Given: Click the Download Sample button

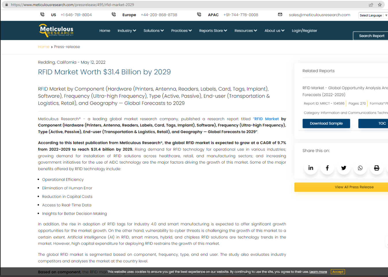Looking at the screenshot, I should pos(326,123).
